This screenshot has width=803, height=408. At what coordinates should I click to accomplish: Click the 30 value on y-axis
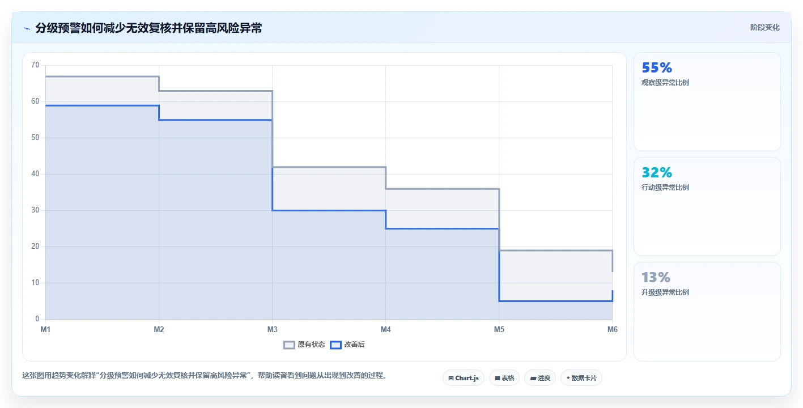35,210
